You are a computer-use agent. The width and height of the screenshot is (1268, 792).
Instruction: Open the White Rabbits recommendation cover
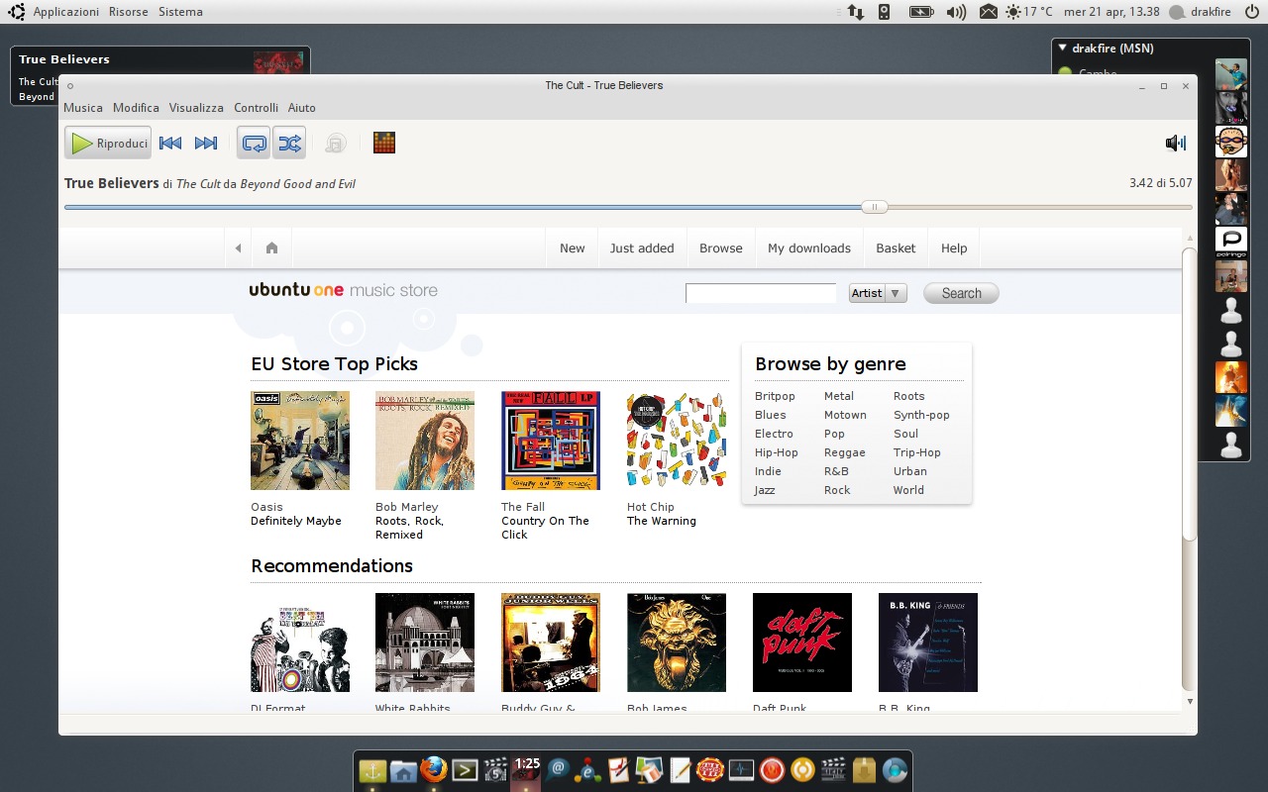(425, 643)
